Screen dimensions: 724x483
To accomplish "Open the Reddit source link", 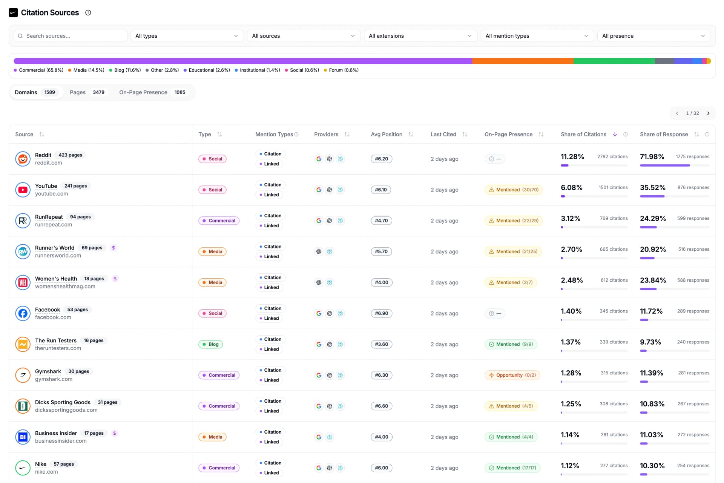I will [43, 155].
